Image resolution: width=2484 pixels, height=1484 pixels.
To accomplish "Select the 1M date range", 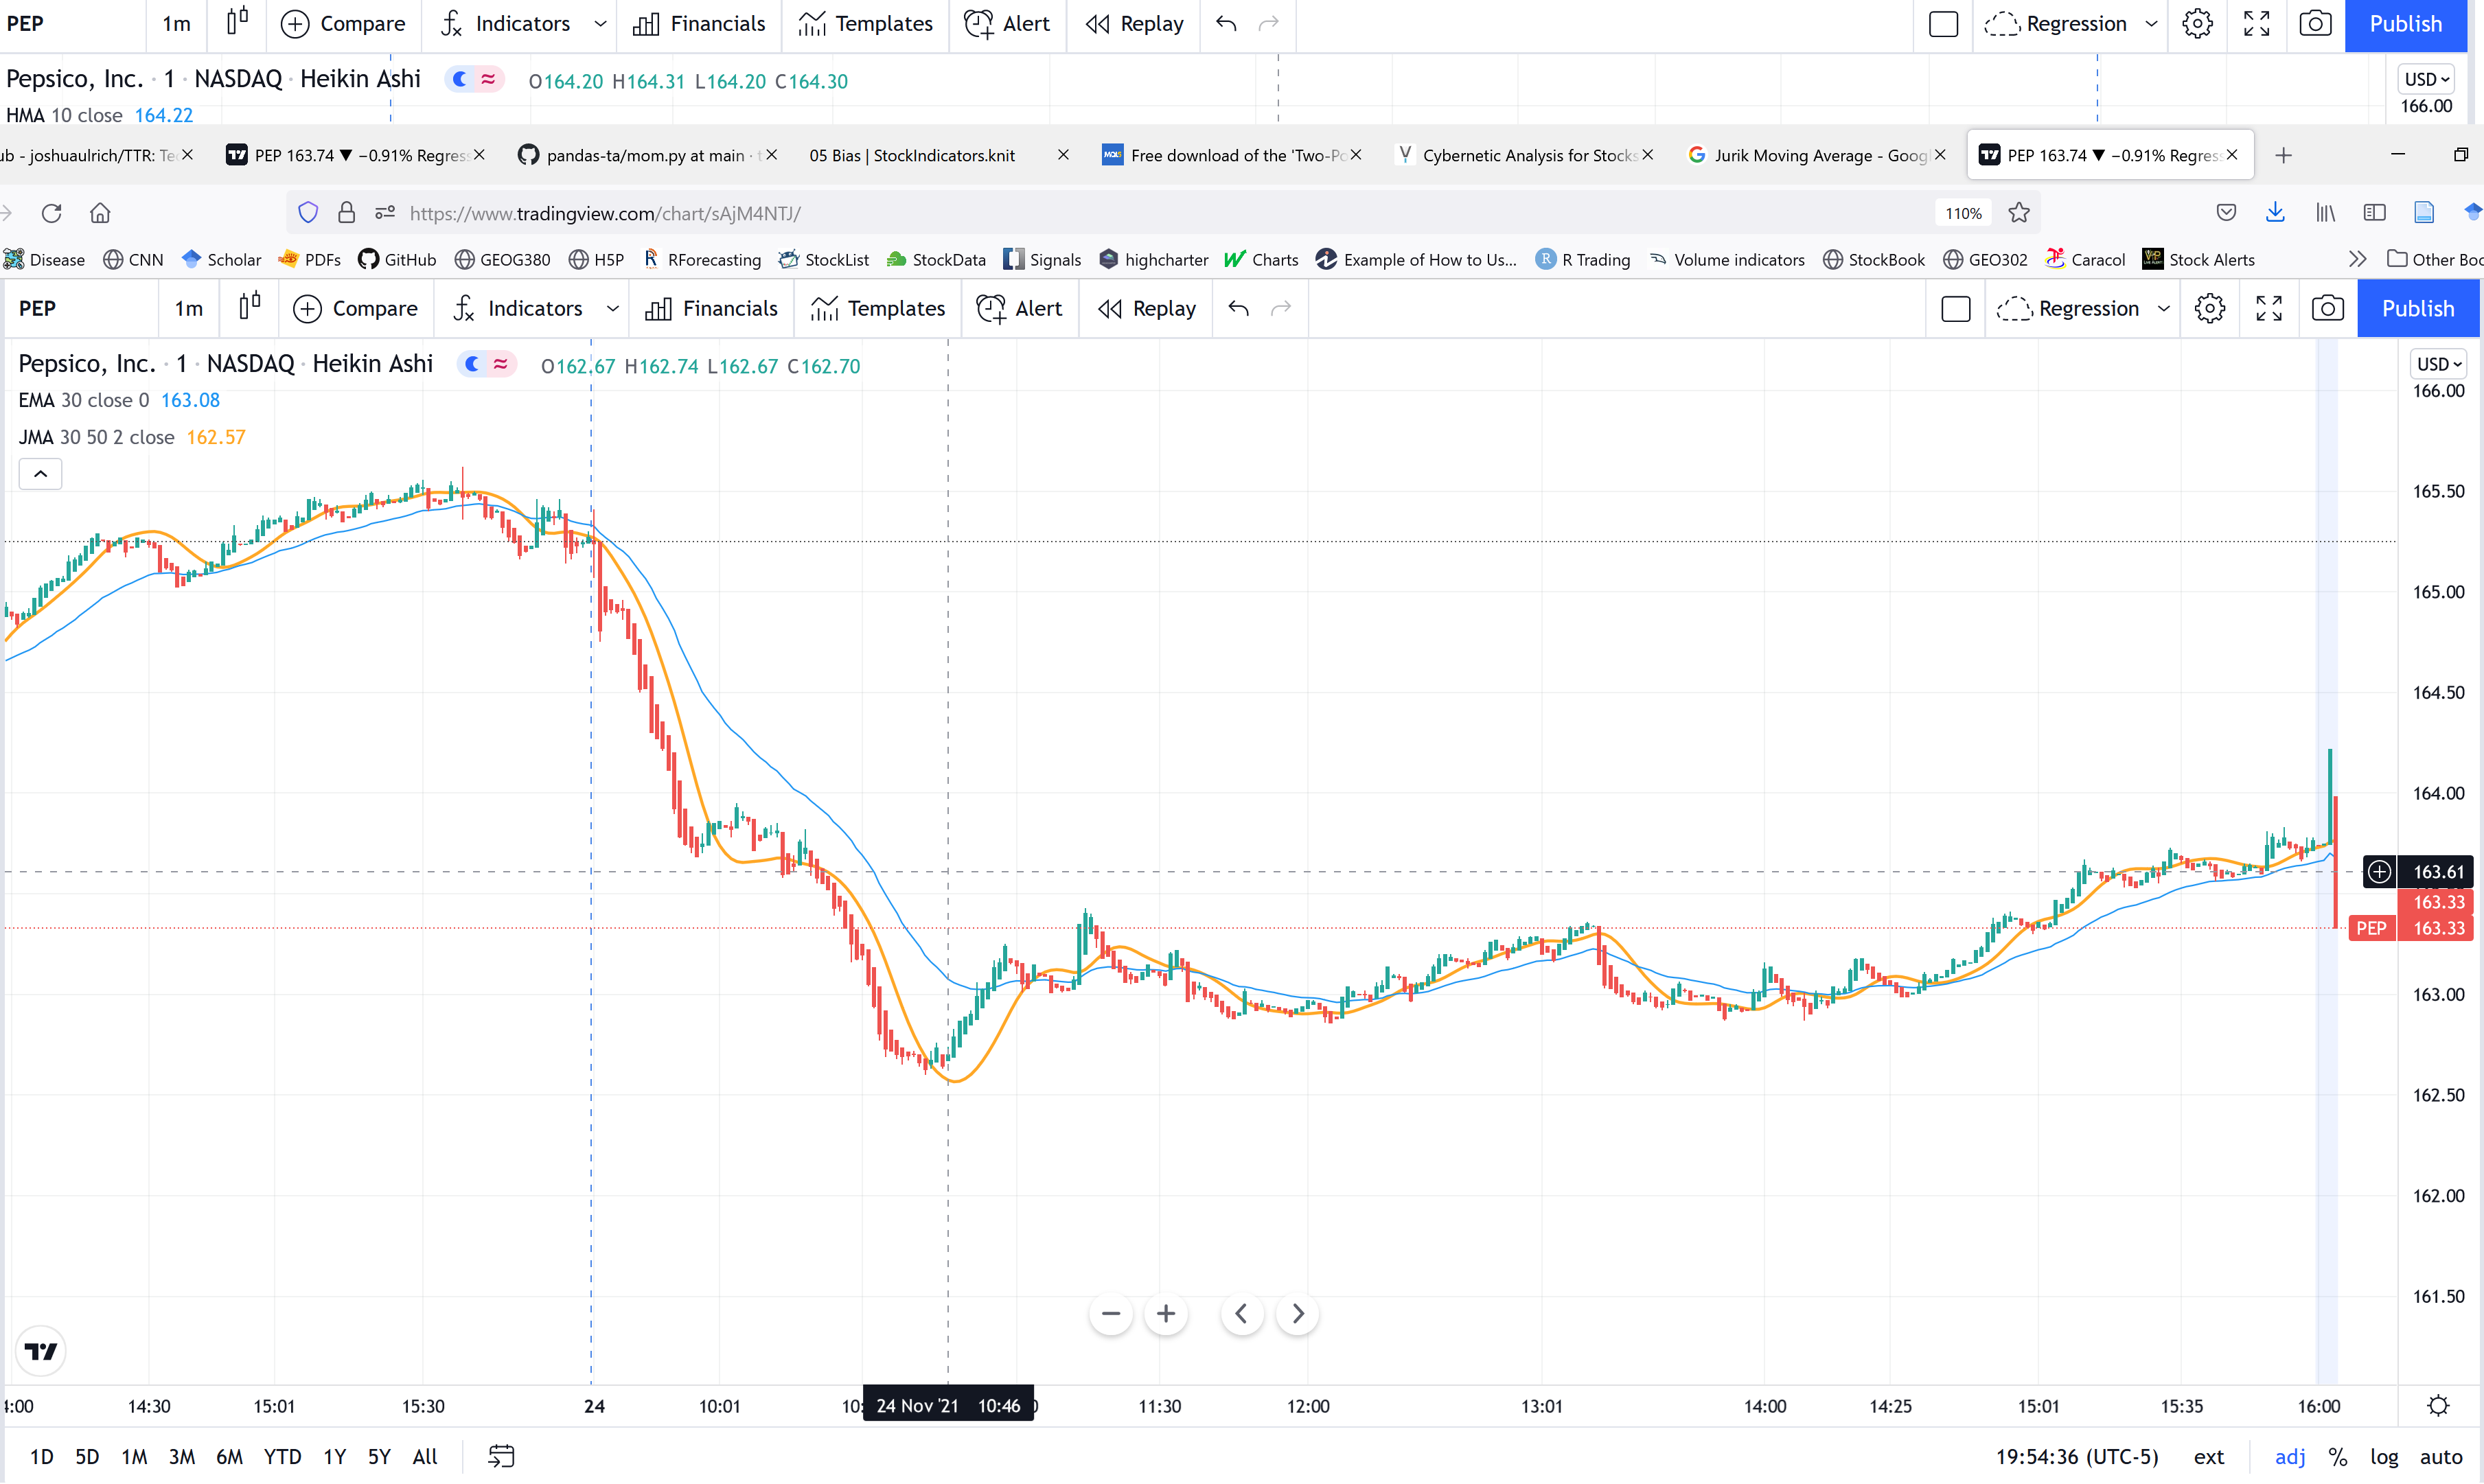I will click(134, 1456).
